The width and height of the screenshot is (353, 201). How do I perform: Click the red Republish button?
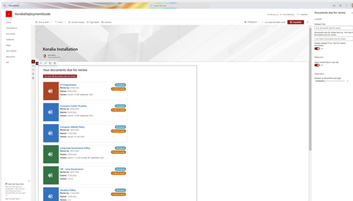295,22
